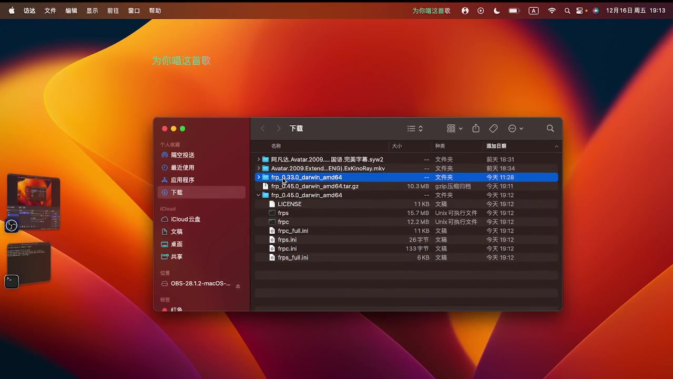Select the frp_0.45.0_darwin_amd64 folder row
673x379 pixels.
(x=406, y=195)
